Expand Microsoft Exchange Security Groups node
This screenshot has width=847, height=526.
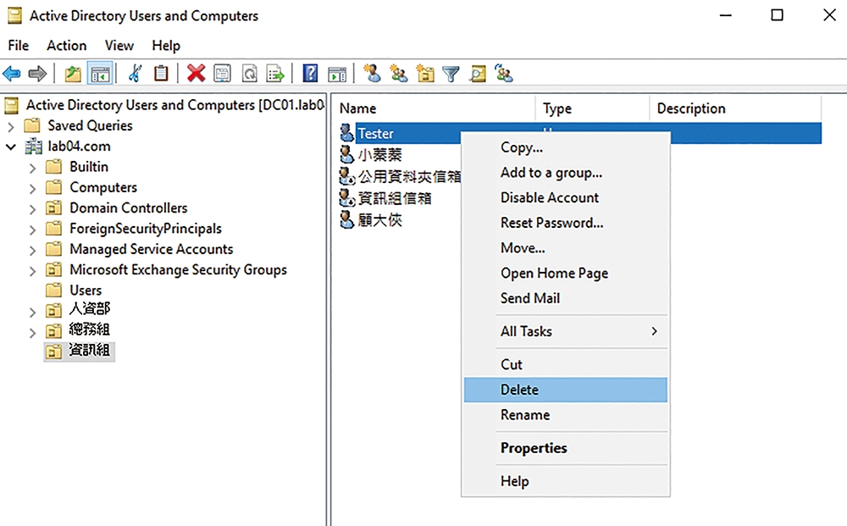tap(32, 271)
